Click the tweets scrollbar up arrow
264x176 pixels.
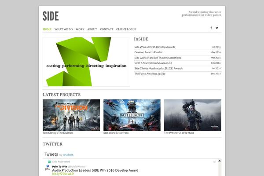click(220, 161)
